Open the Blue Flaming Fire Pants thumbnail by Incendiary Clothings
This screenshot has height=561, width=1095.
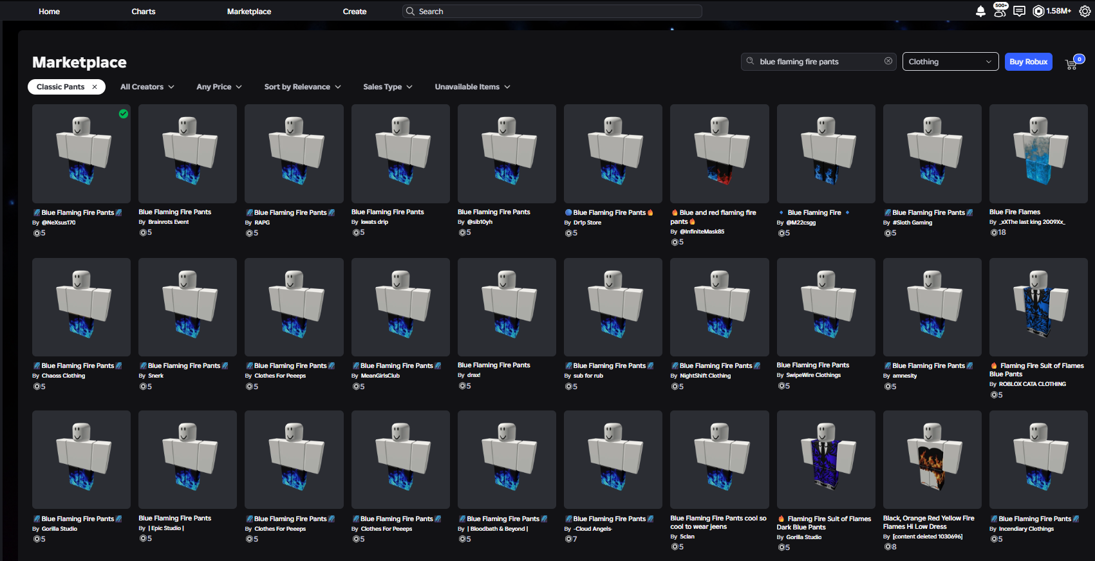pyautogui.click(x=1038, y=460)
